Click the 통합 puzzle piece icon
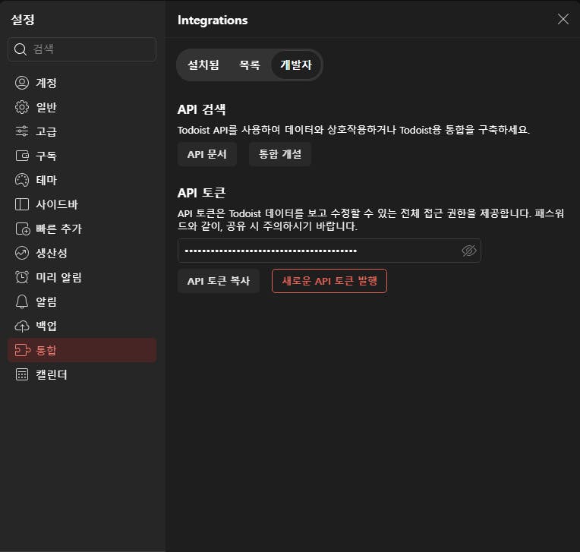The image size is (580, 552). click(22, 350)
